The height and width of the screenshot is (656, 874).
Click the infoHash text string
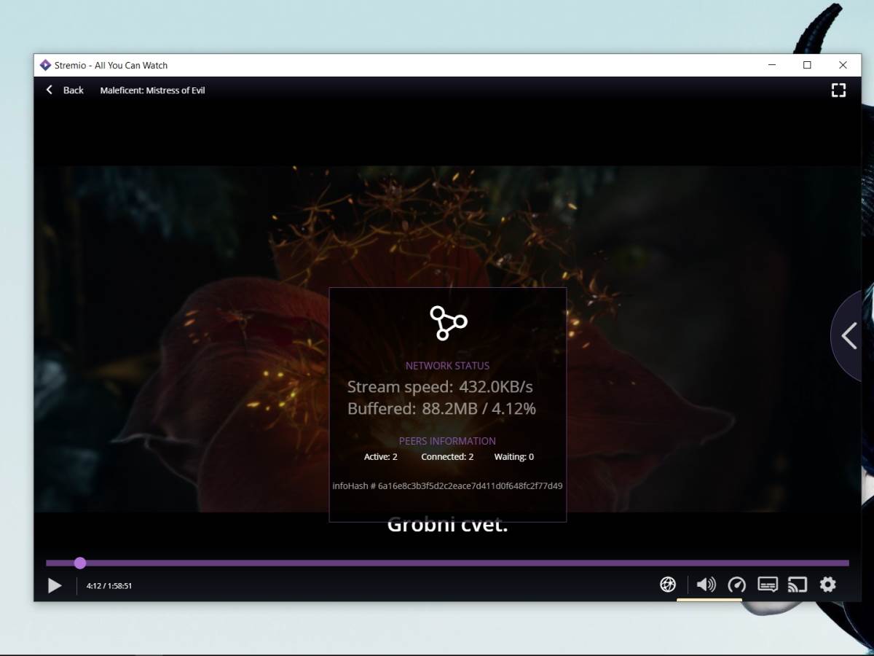click(447, 485)
